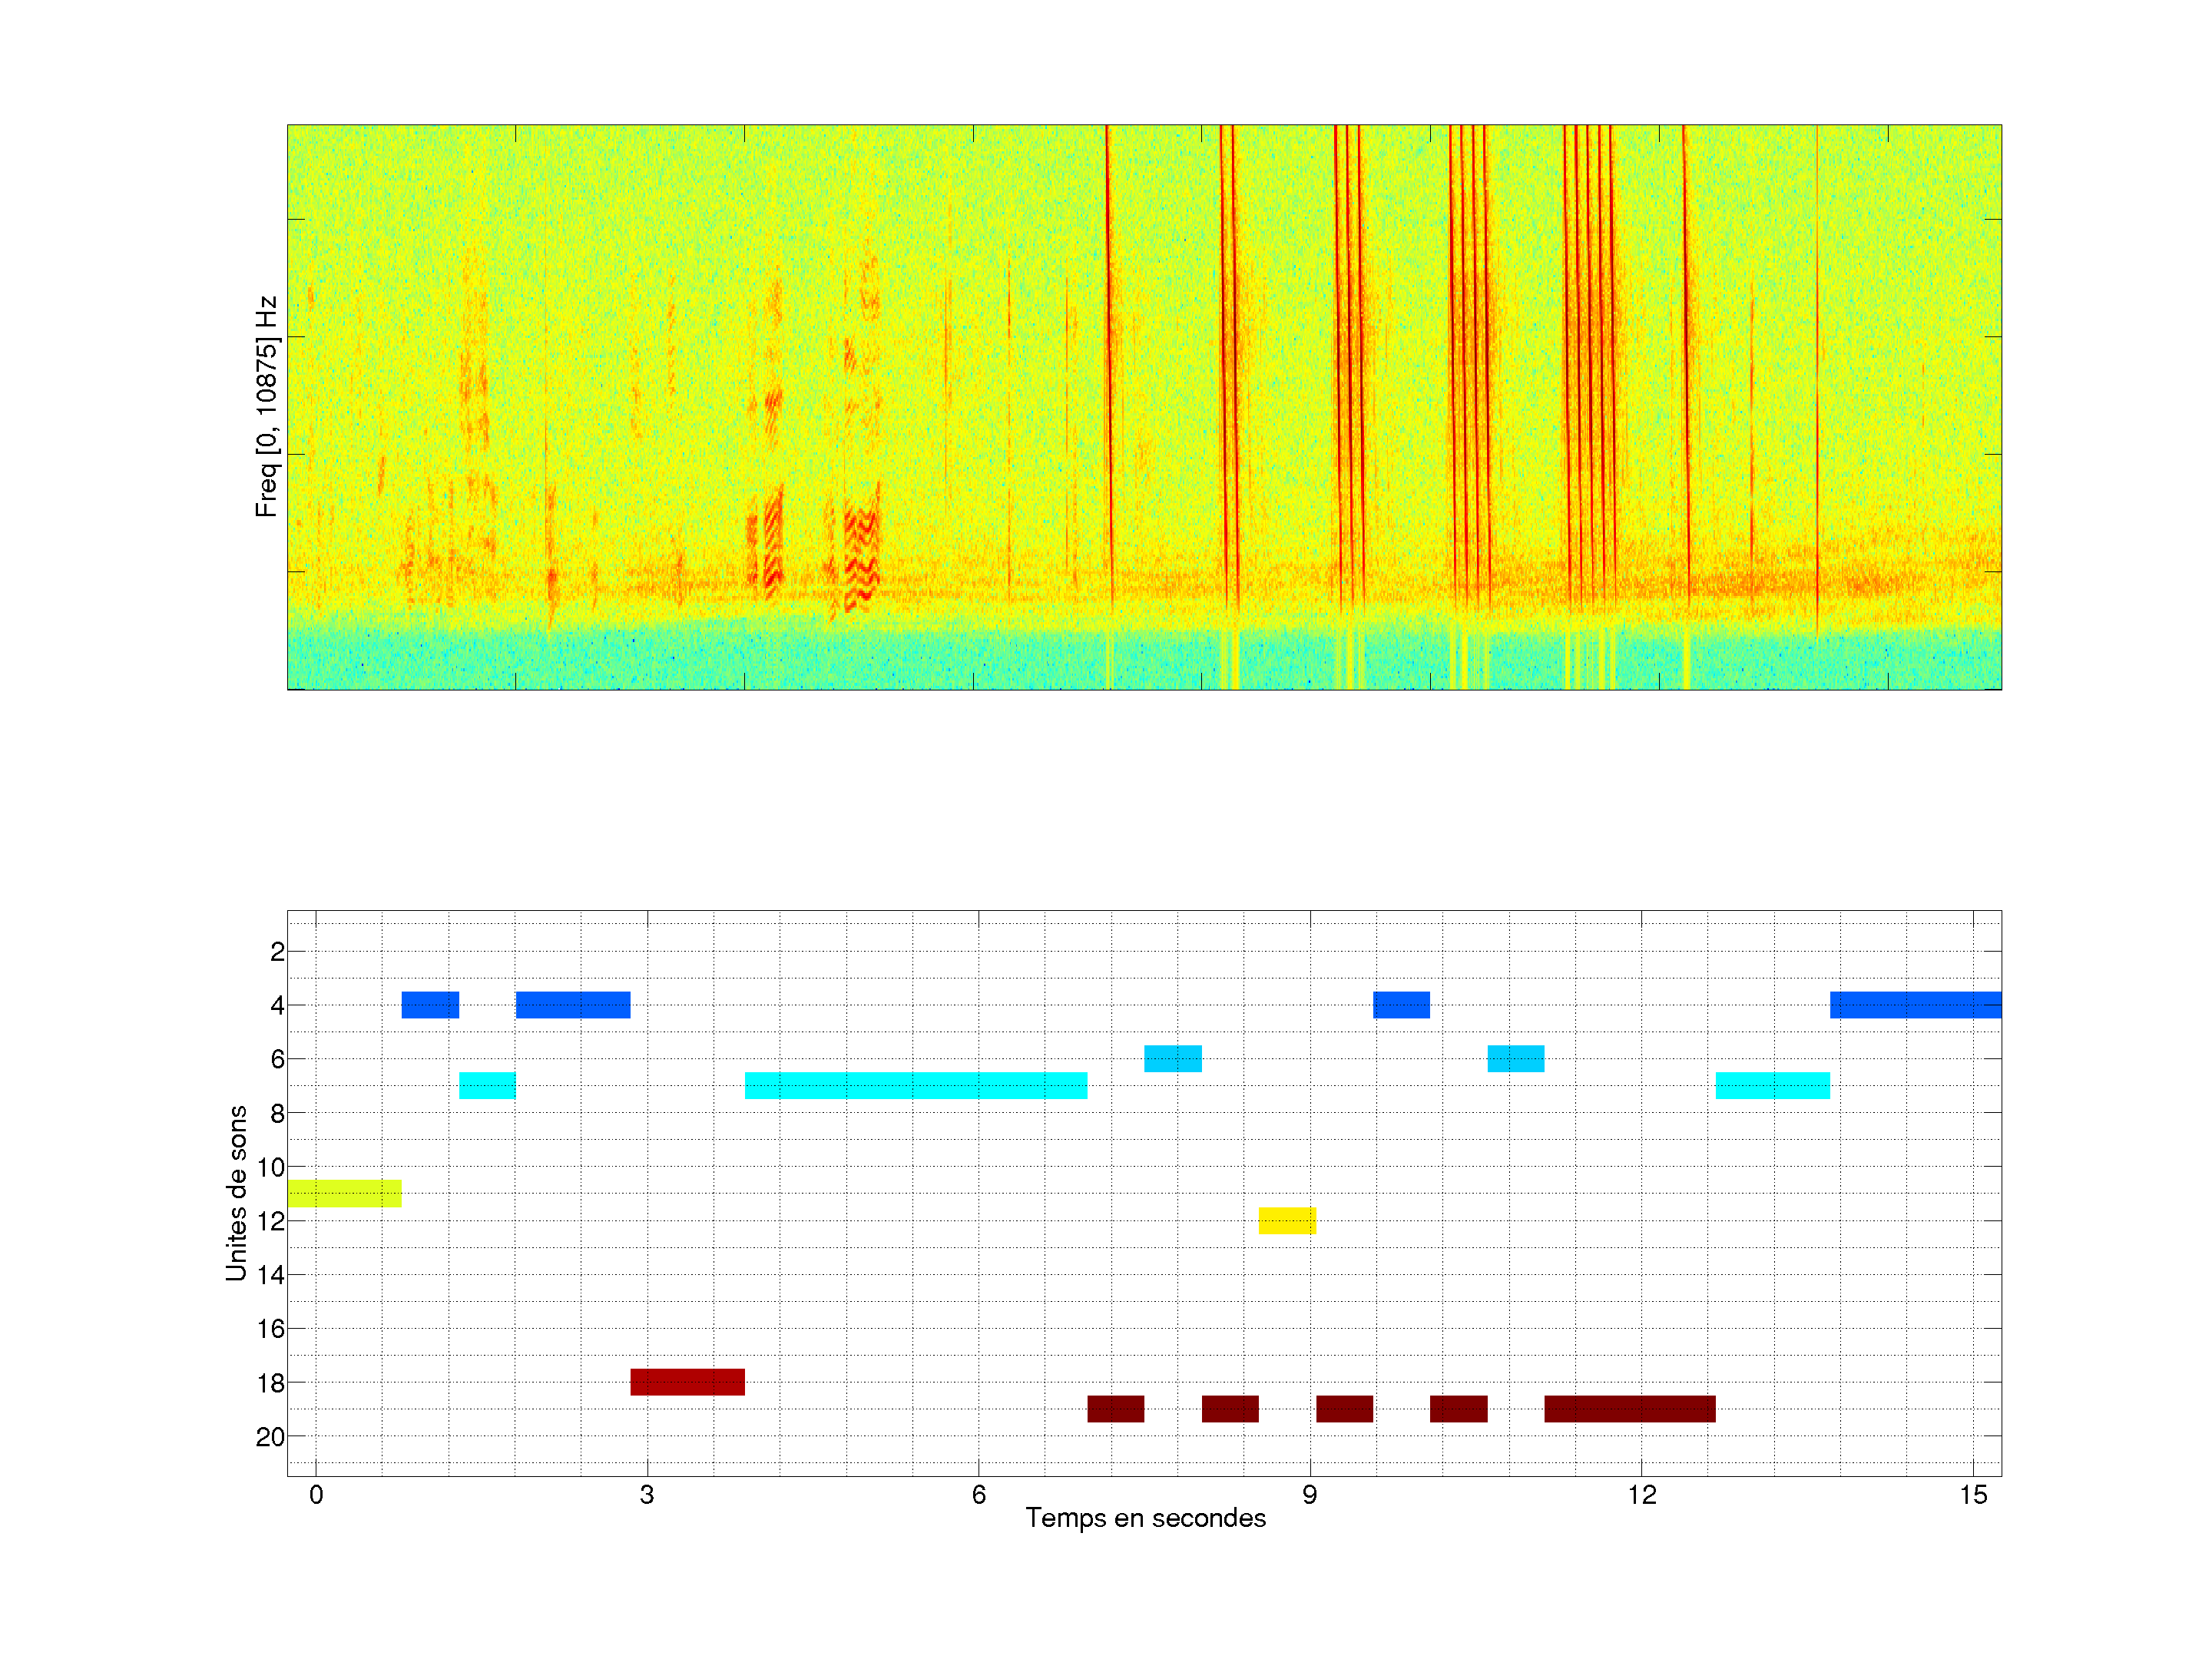Click the longest dark red bar on row 19
Image resolution: width=2212 pixels, height=1659 pixels.
pos(1629,1408)
